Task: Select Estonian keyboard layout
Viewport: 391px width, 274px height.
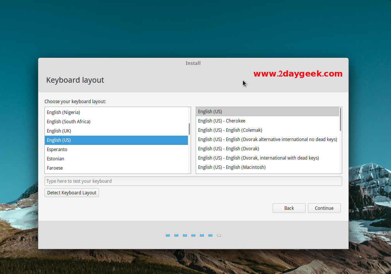Action: (55, 158)
